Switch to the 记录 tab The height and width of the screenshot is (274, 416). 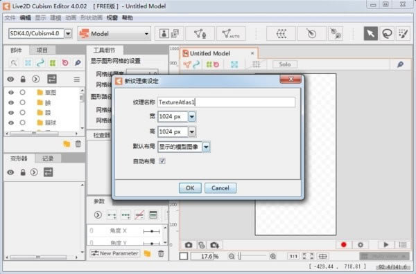pyautogui.click(x=48, y=158)
